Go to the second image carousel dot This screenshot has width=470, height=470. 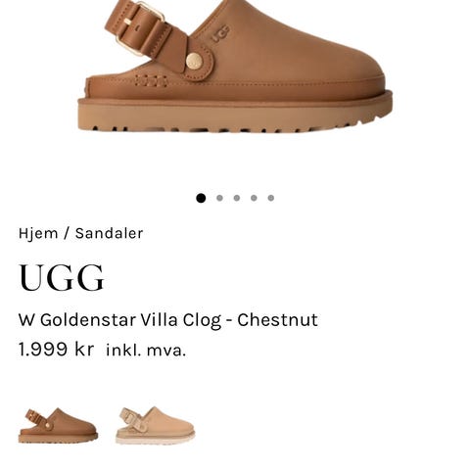point(219,198)
